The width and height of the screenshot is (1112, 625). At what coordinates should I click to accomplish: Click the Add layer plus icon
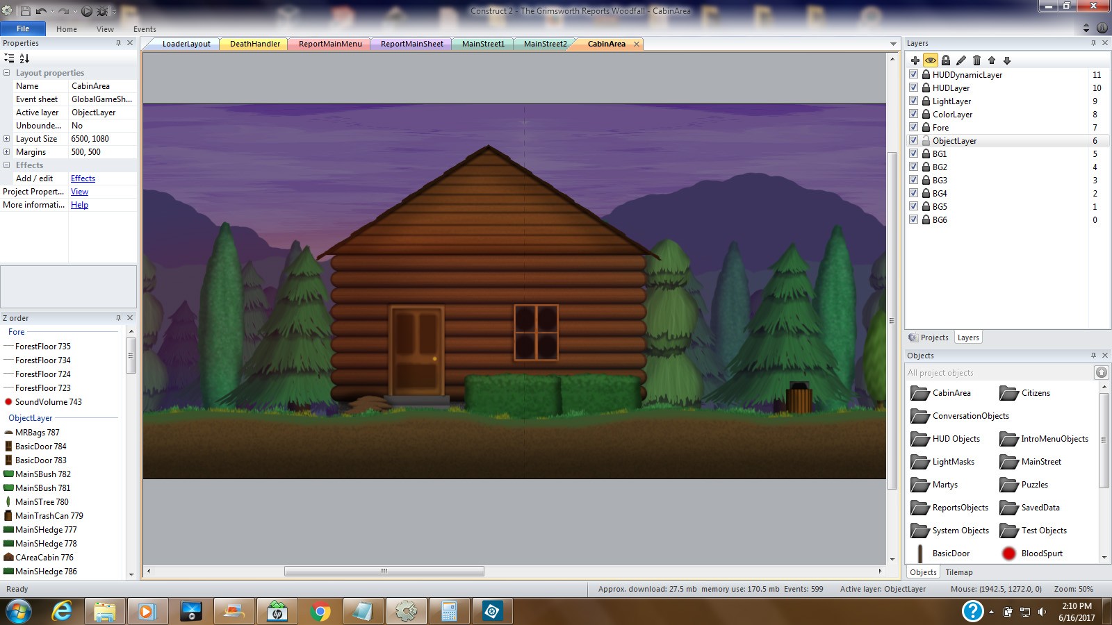point(915,60)
